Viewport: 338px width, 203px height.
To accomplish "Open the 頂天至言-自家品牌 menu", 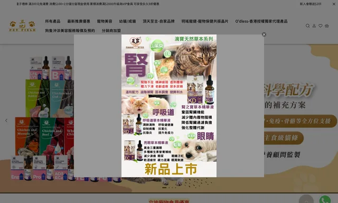I will tap(158, 21).
